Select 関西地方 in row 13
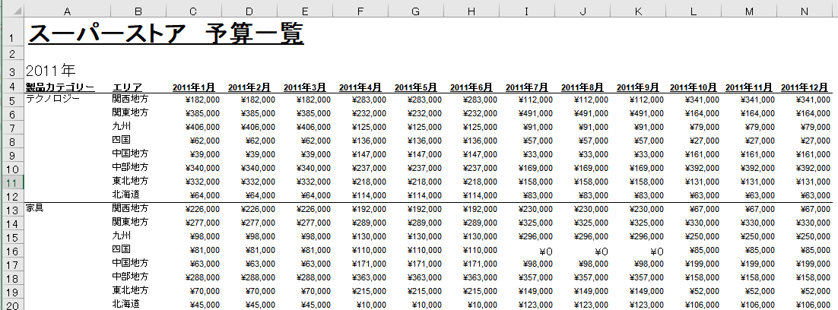838x310 pixels. tap(130, 207)
